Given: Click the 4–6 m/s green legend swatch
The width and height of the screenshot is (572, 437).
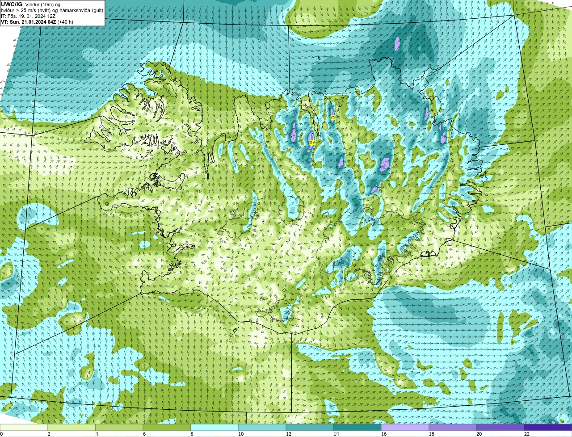Looking at the screenshot, I should pyautogui.click(x=119, y=427).
